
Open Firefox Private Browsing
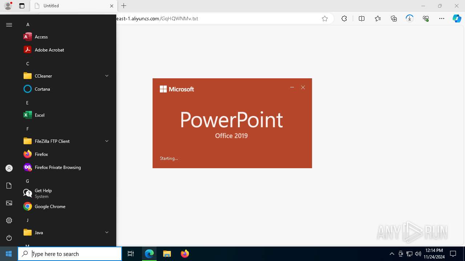(x=67, y=167)
